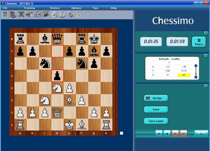
Task: Click the black knight on c6
Action: tap(45, 64)
